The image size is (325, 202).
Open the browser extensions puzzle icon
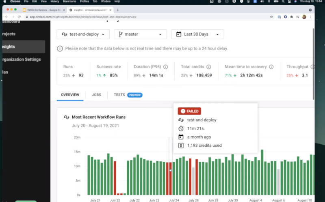tap(292, 17)
